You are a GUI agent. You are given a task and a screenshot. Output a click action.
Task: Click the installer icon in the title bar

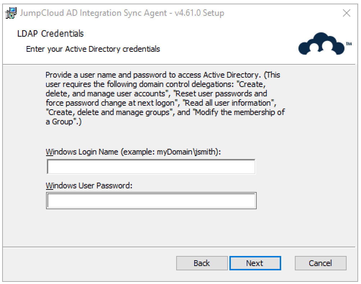pos(11,13)
